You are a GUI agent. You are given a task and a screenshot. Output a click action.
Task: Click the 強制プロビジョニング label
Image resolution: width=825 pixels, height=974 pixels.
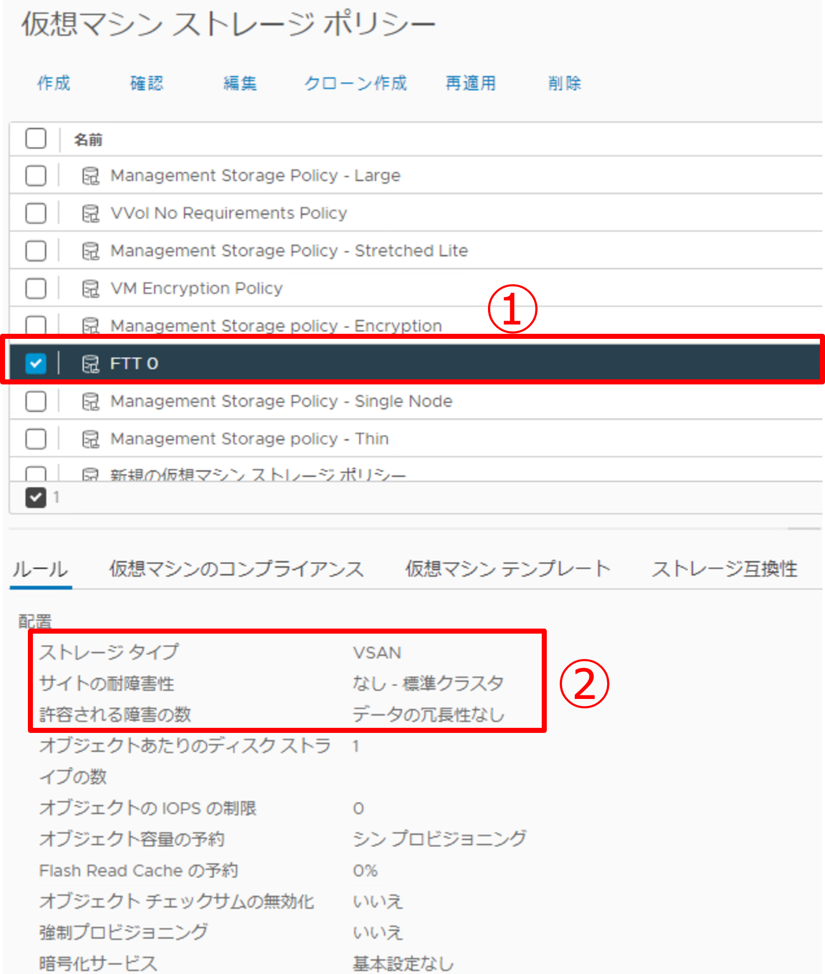point(124,932)
